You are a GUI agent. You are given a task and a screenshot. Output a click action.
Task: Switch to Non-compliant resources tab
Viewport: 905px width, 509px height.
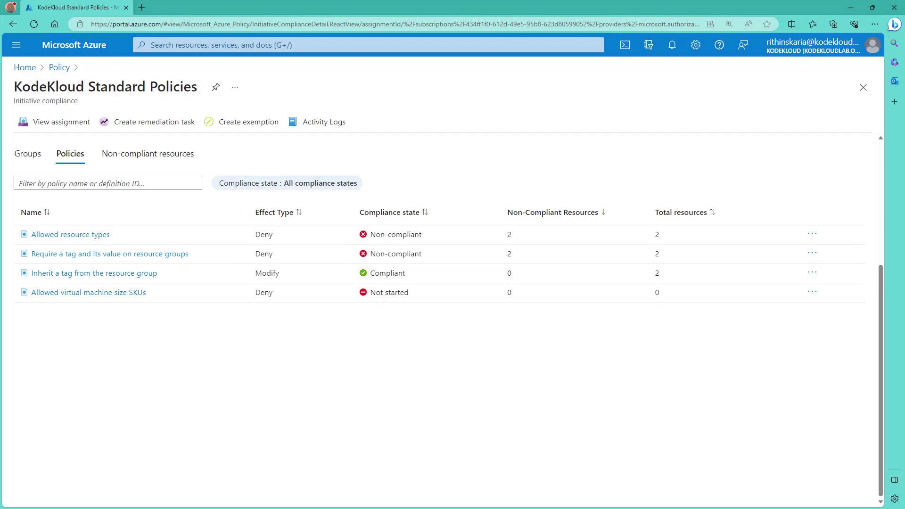coord(148,154)
